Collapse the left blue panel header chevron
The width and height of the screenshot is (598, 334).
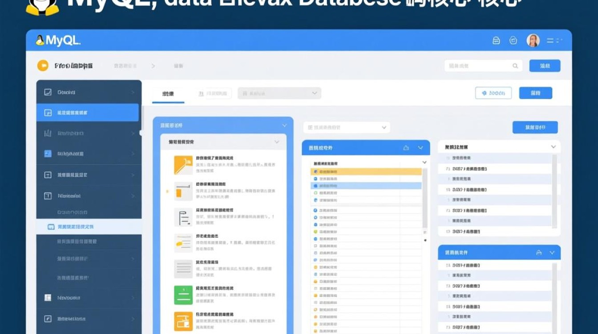(x=284, y=126)
